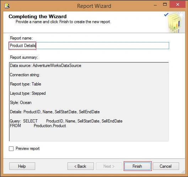188x177 pixels.
Task: Select the 'Details: ProductID, Name' line
Action: 55,112
